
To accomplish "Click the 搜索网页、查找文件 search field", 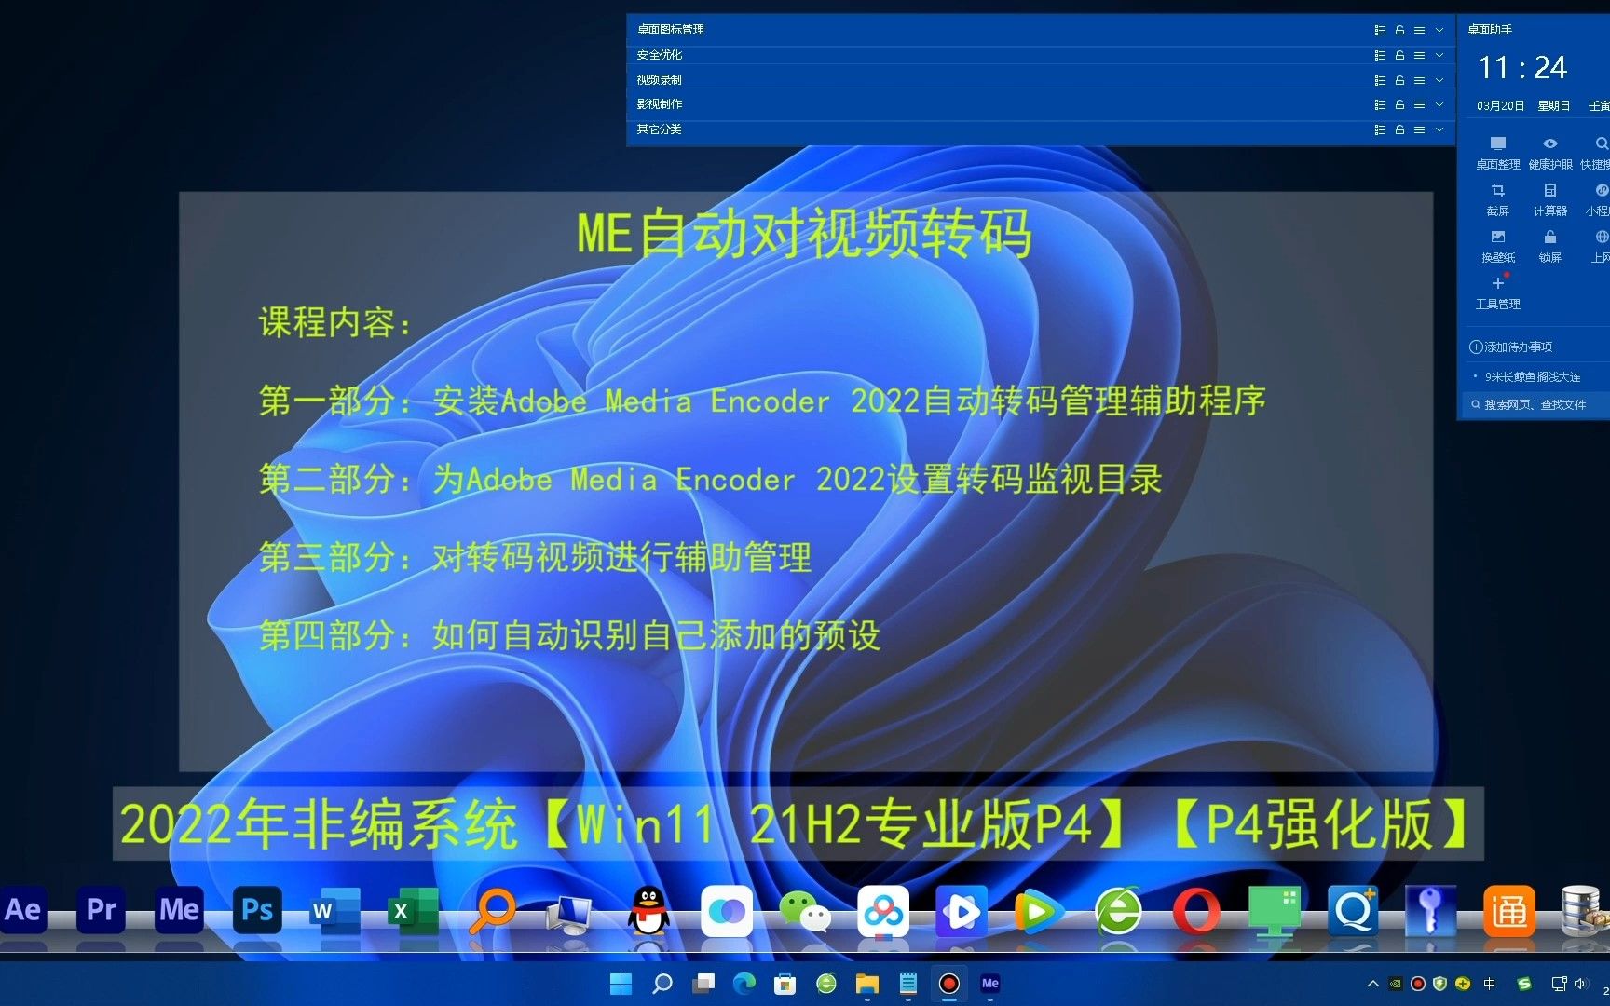I will click(x=1535, y=404).
